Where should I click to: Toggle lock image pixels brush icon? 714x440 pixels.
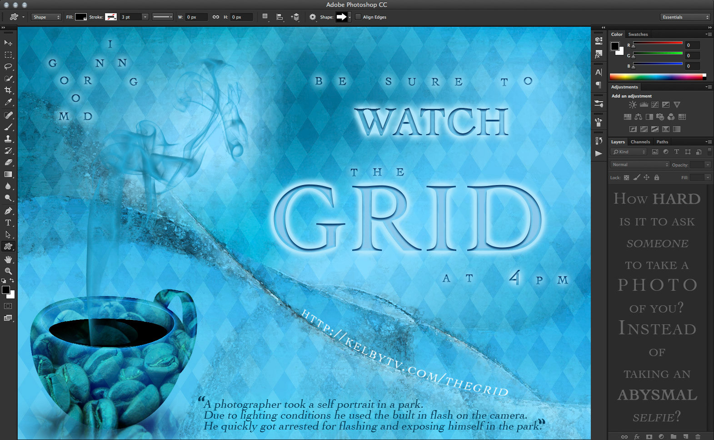(637, 177)
